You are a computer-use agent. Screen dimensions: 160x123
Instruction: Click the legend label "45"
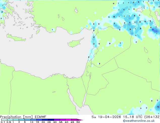pos(72,122)
